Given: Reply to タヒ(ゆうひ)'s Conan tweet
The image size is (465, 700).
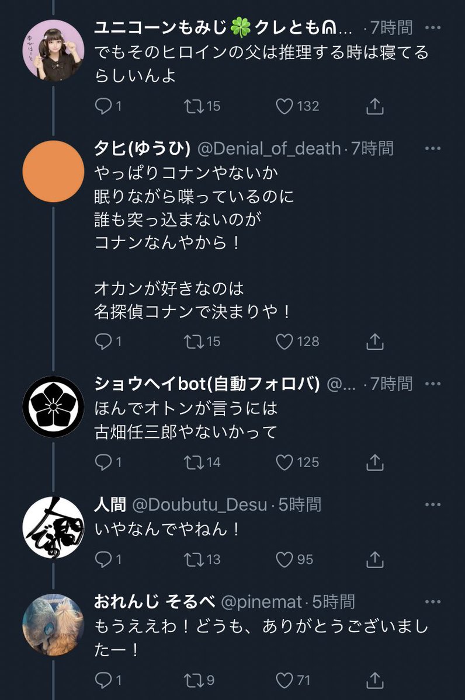Looking at the screenshot, I should point(103,342).
